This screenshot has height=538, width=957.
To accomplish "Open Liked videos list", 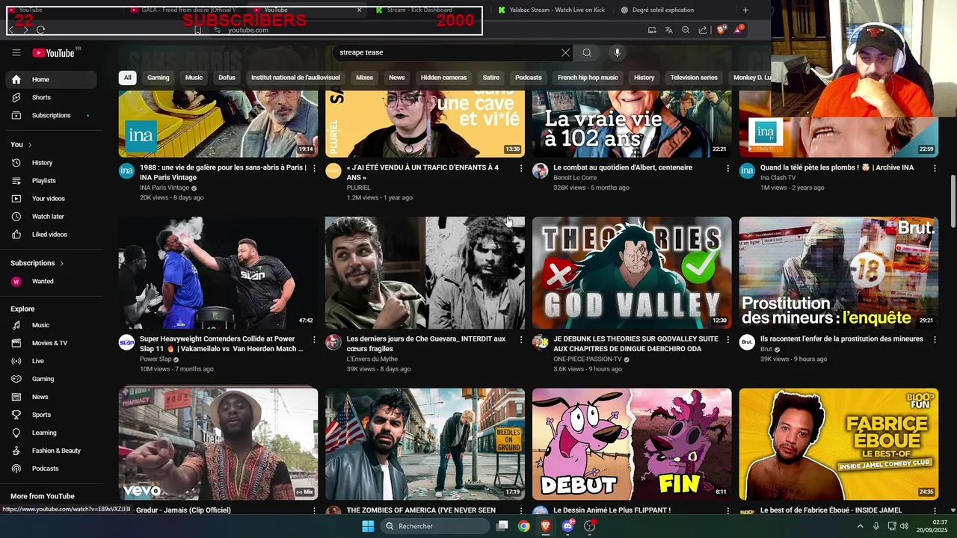I will pyautogui.click(x=51, y=234).
